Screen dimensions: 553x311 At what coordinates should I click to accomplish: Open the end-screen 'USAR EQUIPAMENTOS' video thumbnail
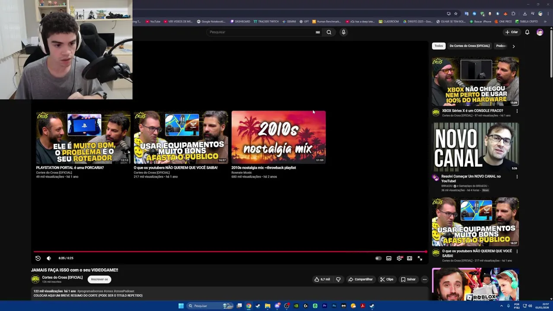click(x=181, y=137)
